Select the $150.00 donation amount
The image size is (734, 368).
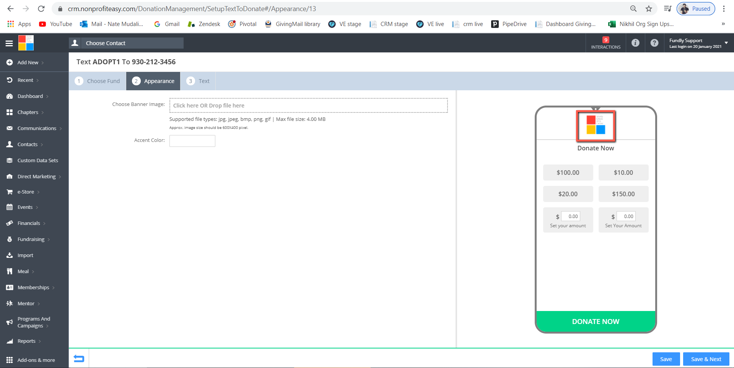click(623, 194)
